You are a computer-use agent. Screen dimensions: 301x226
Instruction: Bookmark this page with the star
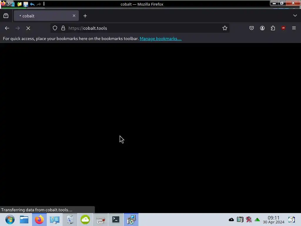[225, 28]
